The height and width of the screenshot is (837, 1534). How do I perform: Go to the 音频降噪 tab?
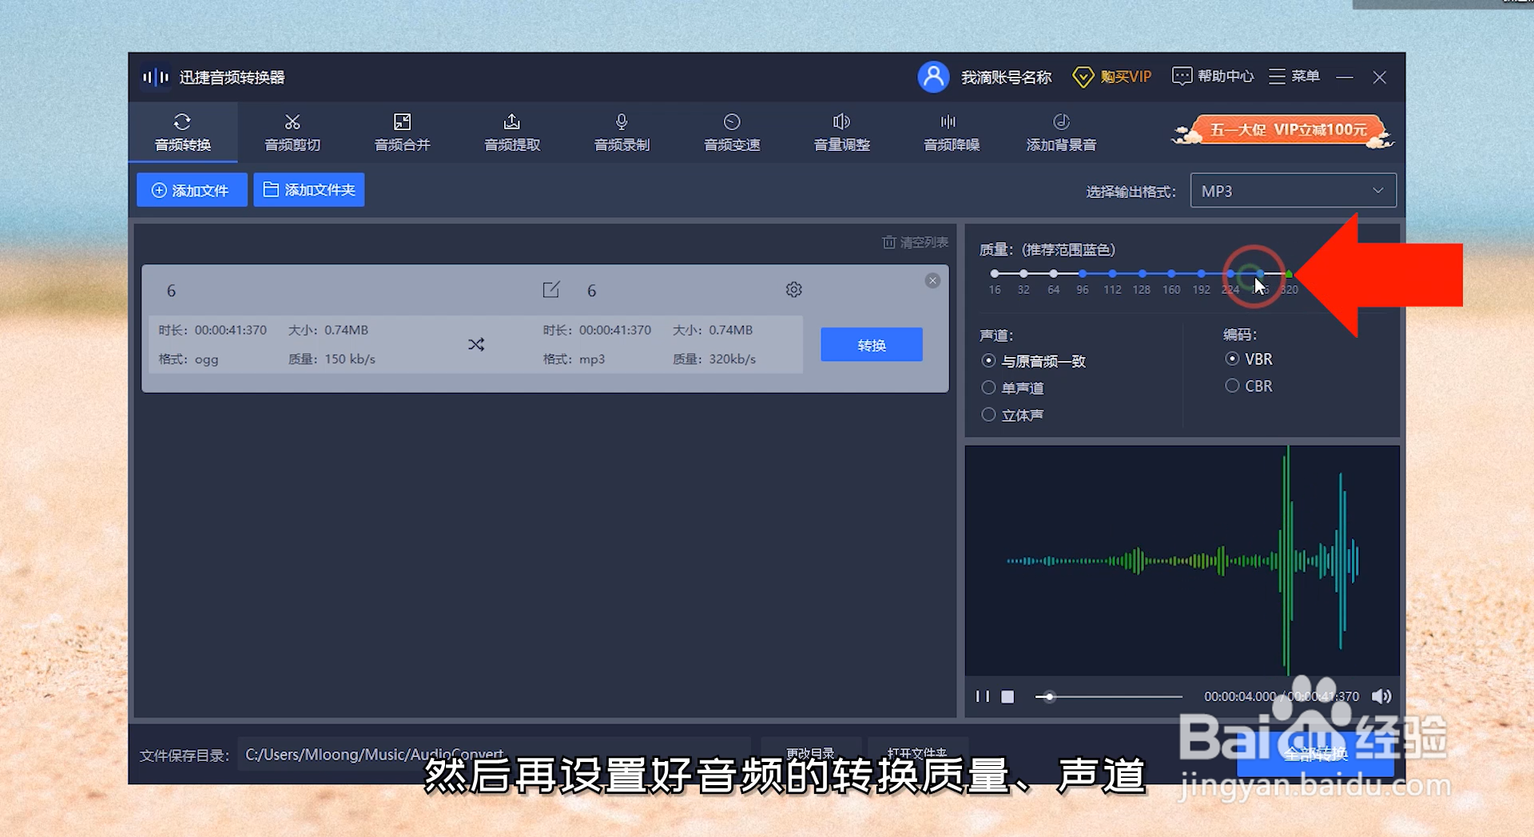pyautogui.click(x=952, y=133)
